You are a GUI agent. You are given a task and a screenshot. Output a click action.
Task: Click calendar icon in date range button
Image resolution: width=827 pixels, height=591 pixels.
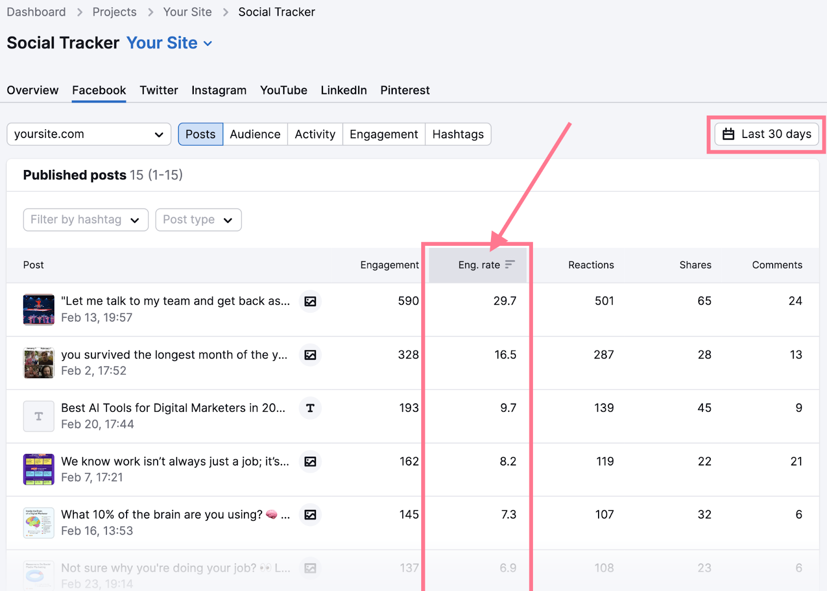click(x=728, y=134)
